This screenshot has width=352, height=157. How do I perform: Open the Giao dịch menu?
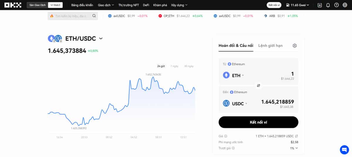(106, 5)
